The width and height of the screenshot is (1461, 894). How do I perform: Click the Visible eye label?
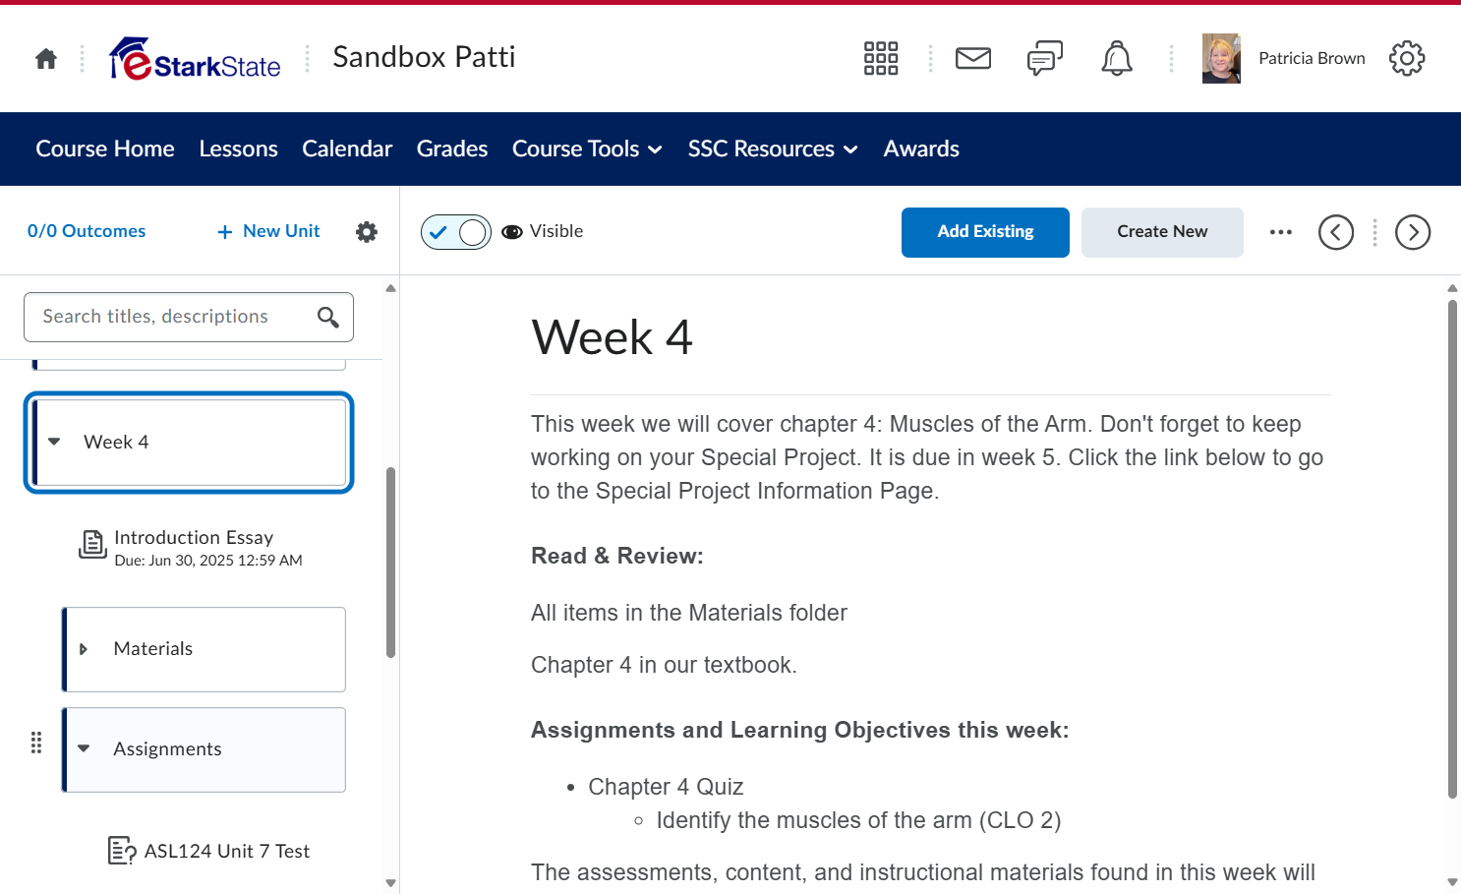542,232
